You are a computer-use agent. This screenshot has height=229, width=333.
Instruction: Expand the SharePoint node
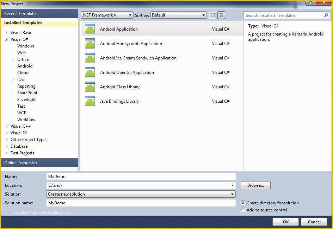13,93
